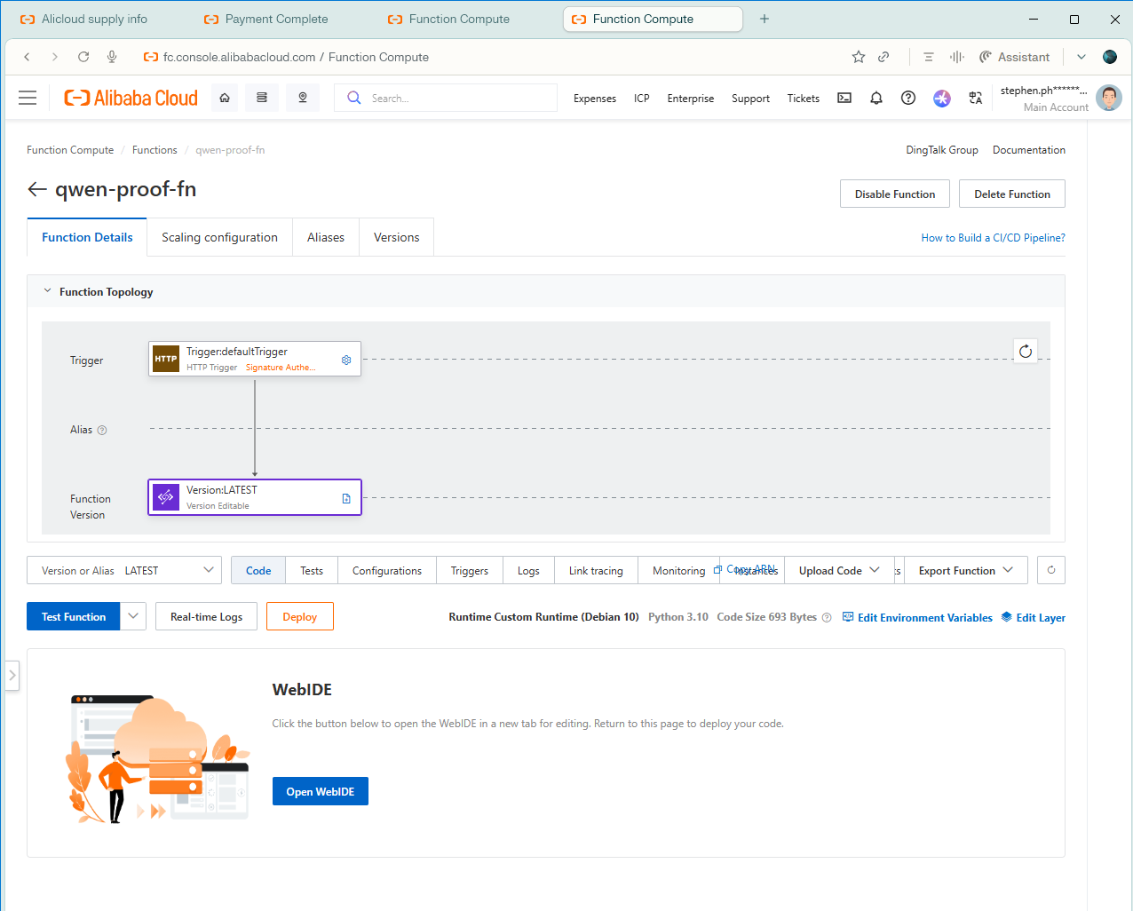Screen dimensions: 1133x911
Task: Open the Tickets menu
Action: click(804, 98)
